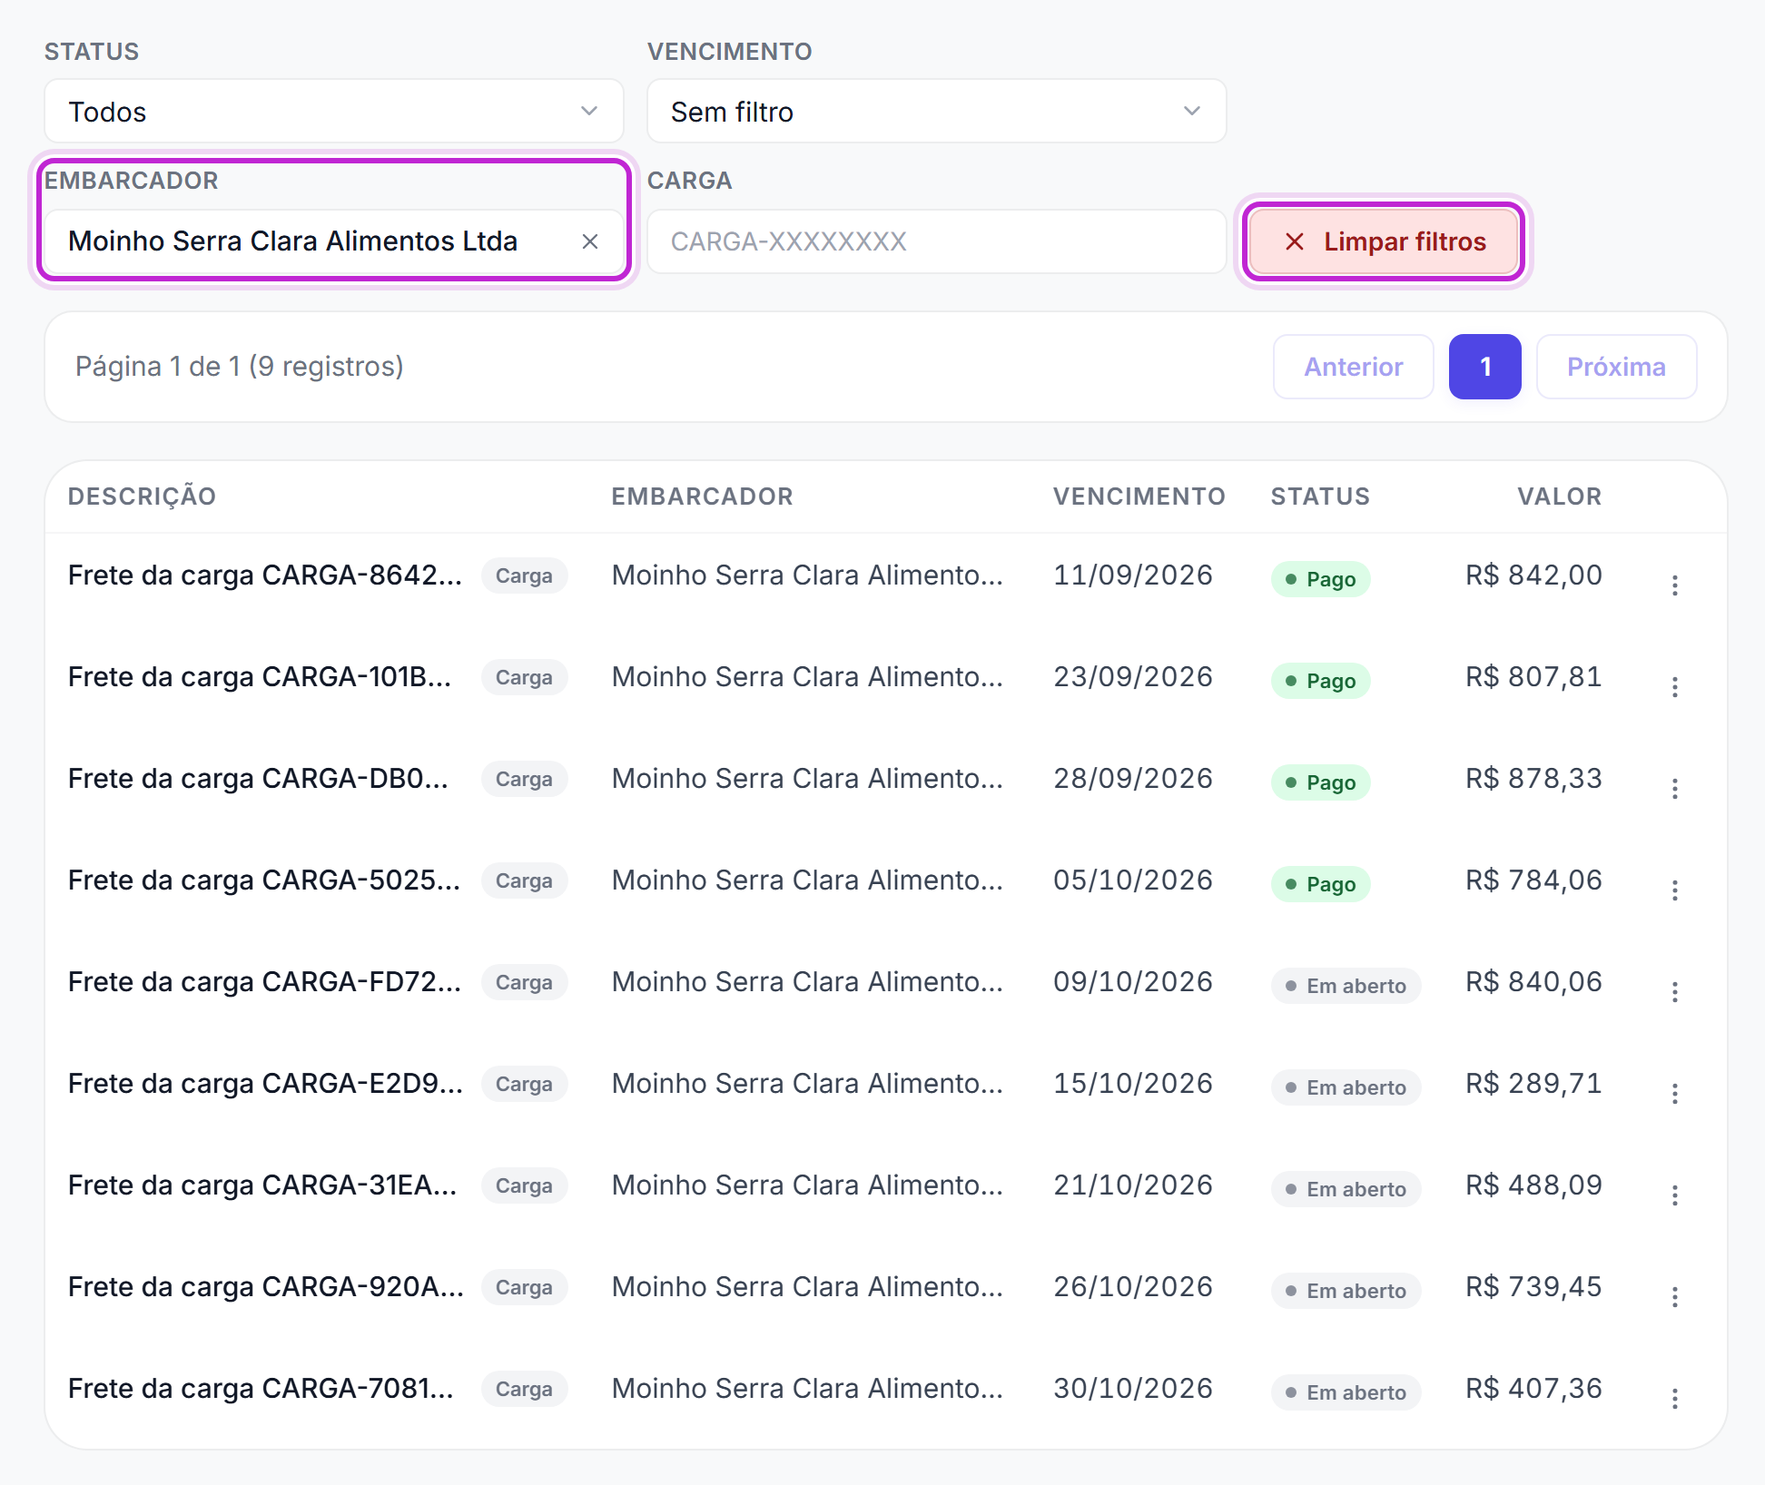Screen dimensions: 1765x1485
Task: Click the Carga tag on CARGA-8642 row
Action: (525, 575)
